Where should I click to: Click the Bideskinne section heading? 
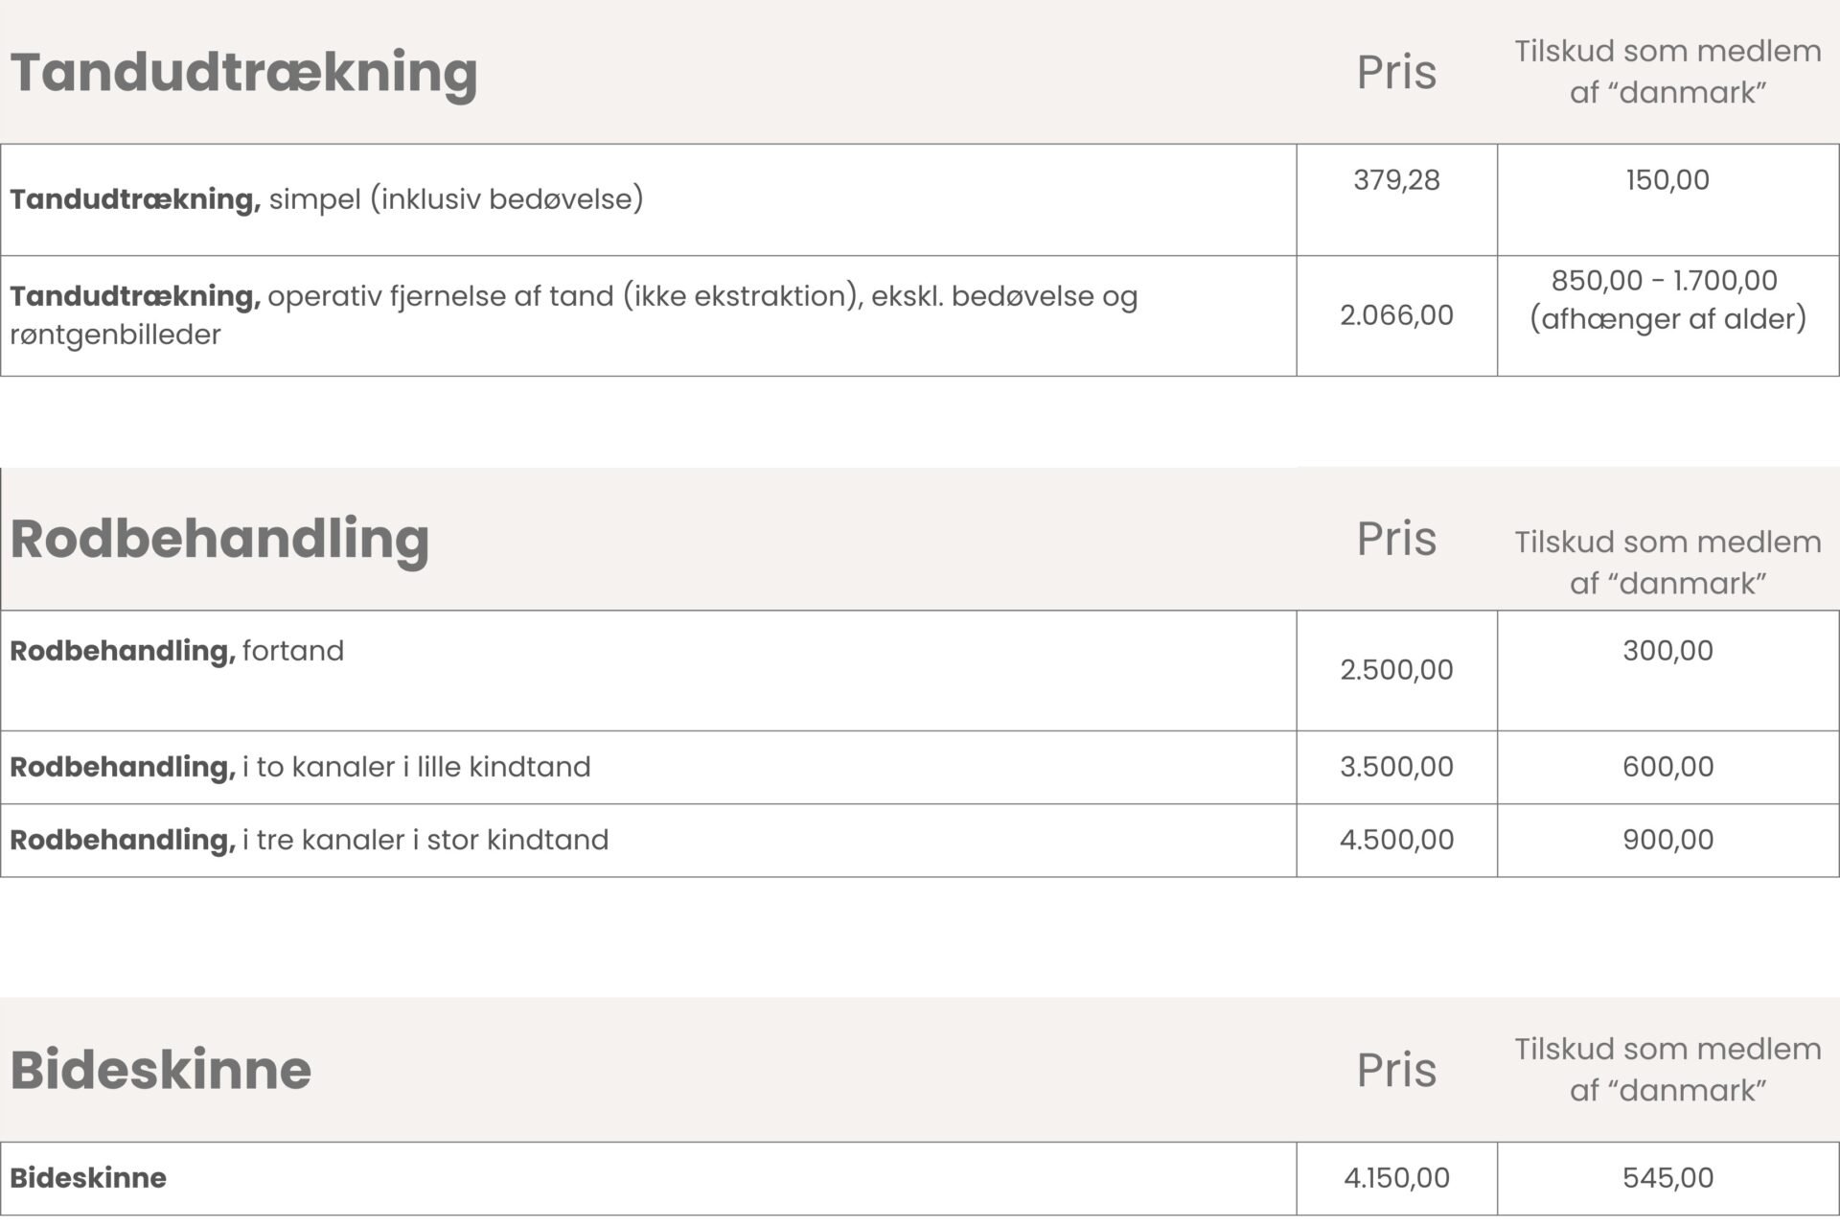click(x=161, y=1070)
